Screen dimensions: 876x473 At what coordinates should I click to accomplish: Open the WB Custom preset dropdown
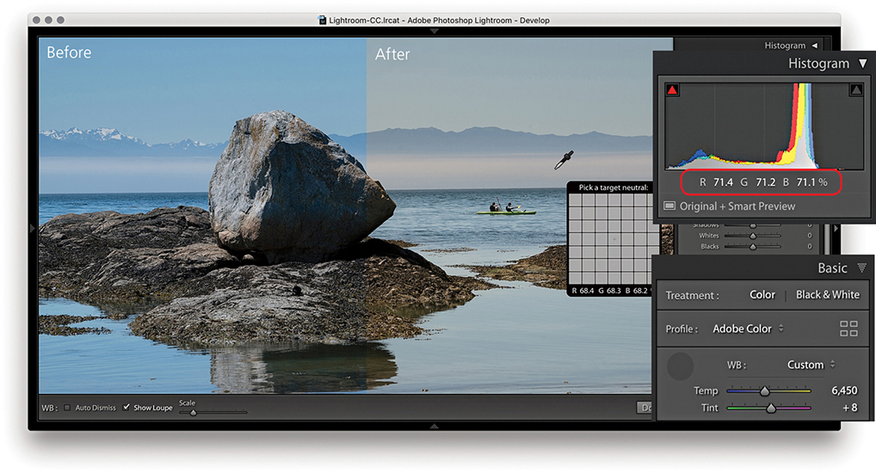click(x=811, y=364)
